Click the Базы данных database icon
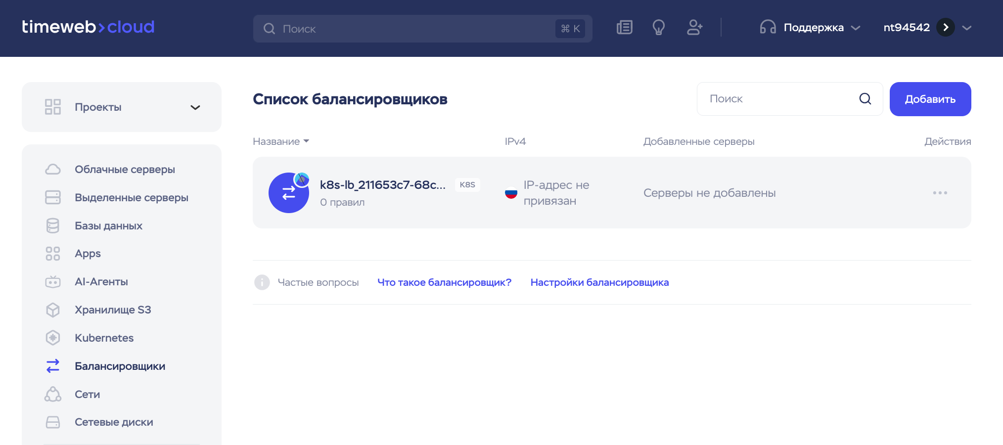1003x445 pixels. tap(53, 225)
